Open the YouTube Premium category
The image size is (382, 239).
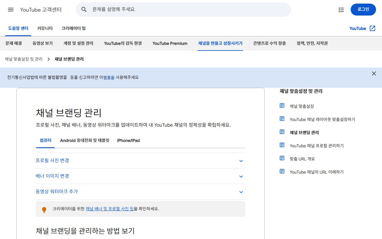tap(170, 43)
